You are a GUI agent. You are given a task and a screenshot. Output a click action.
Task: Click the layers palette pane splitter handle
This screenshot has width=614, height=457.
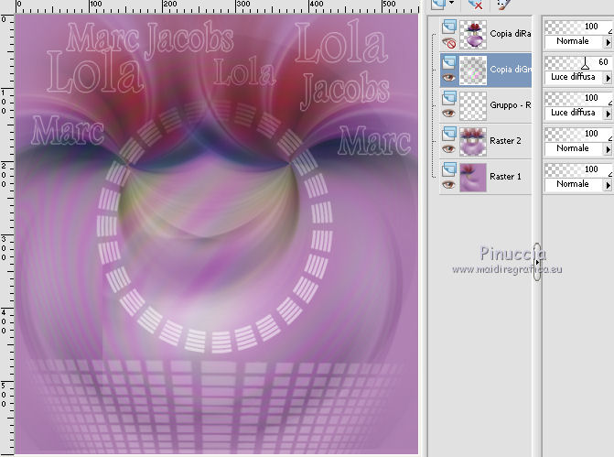[537, 262]
